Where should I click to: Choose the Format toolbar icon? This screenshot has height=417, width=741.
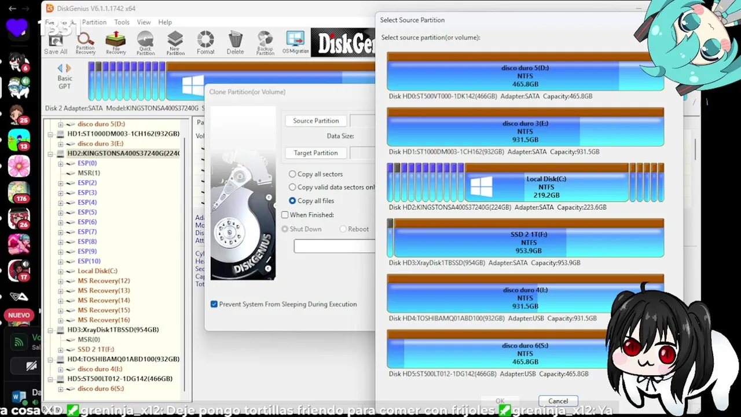(206, 43)
